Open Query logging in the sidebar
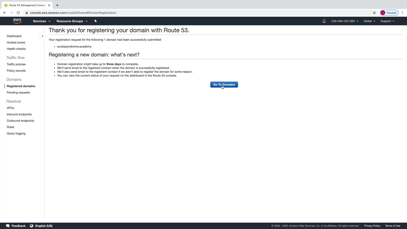Image resolution: width=407 pixels, height=229 pixels. coord(16,134)
